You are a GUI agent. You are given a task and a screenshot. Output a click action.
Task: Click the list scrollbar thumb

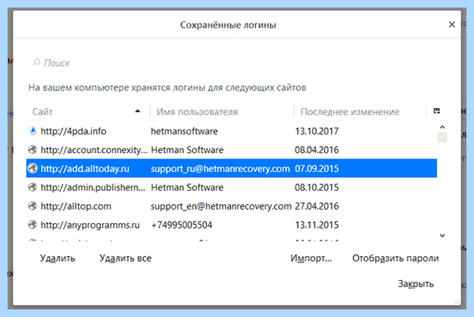pos(442,137)
